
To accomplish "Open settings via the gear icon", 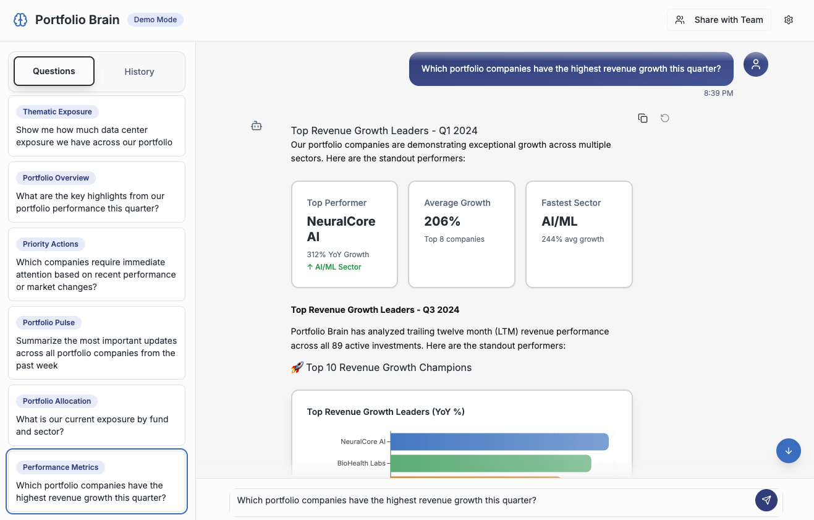I will point(789,20).
